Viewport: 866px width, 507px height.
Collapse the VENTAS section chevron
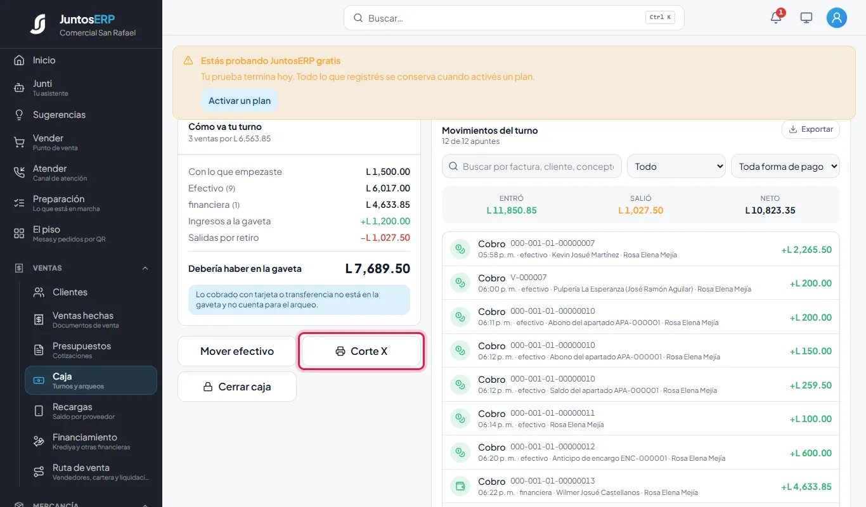pos(145,268)
